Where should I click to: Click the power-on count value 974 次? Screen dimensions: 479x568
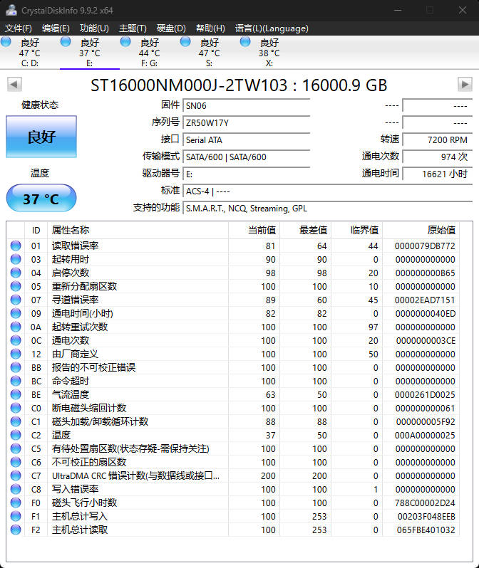point(438,157)
